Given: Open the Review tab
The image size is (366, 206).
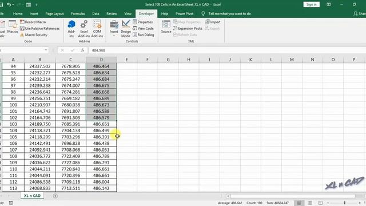Looking at the screenshot, I should coord(112,14).
